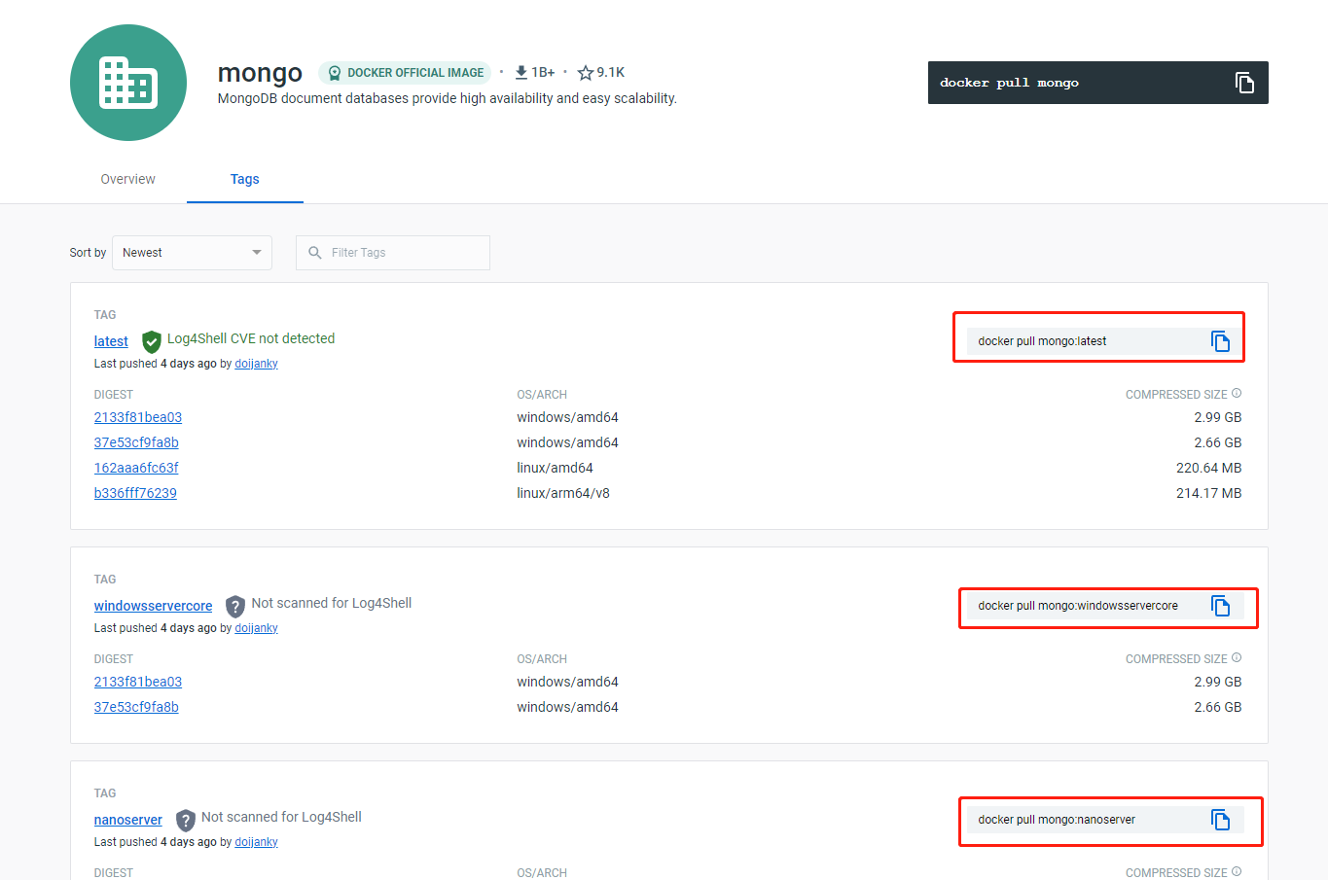Click the search icon in Filter Tags field
This screenshot has height=880, width=1328.
point(313,252)
